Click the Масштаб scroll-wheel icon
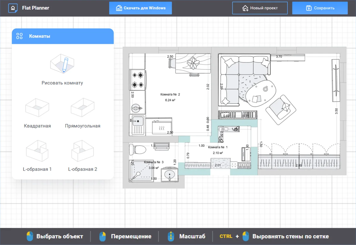This screenshot has height=245, width=356. [171, 236]
